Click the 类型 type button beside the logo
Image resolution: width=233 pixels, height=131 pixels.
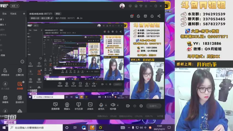[x=14, y=6]
